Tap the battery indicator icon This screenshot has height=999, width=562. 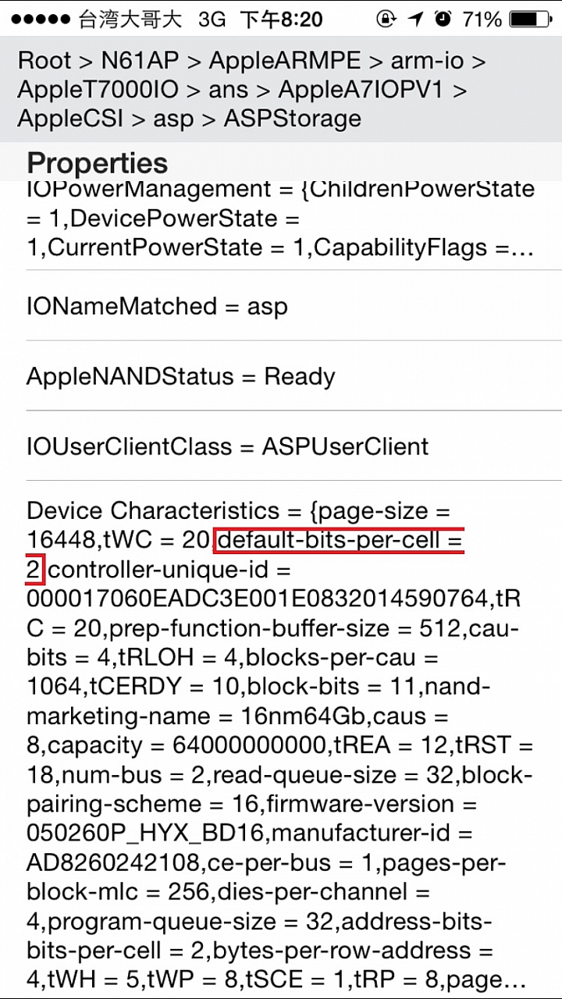point(532,19)
